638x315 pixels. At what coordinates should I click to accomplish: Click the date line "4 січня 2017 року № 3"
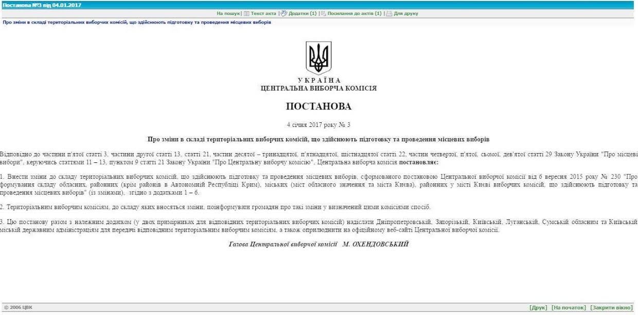319,123
